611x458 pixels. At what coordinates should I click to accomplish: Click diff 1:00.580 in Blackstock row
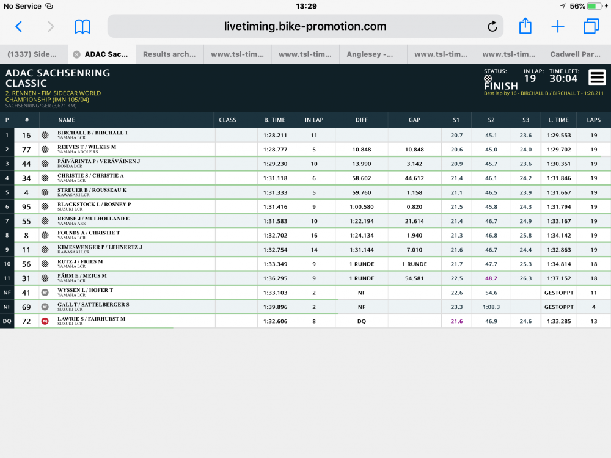coord(362,207)
